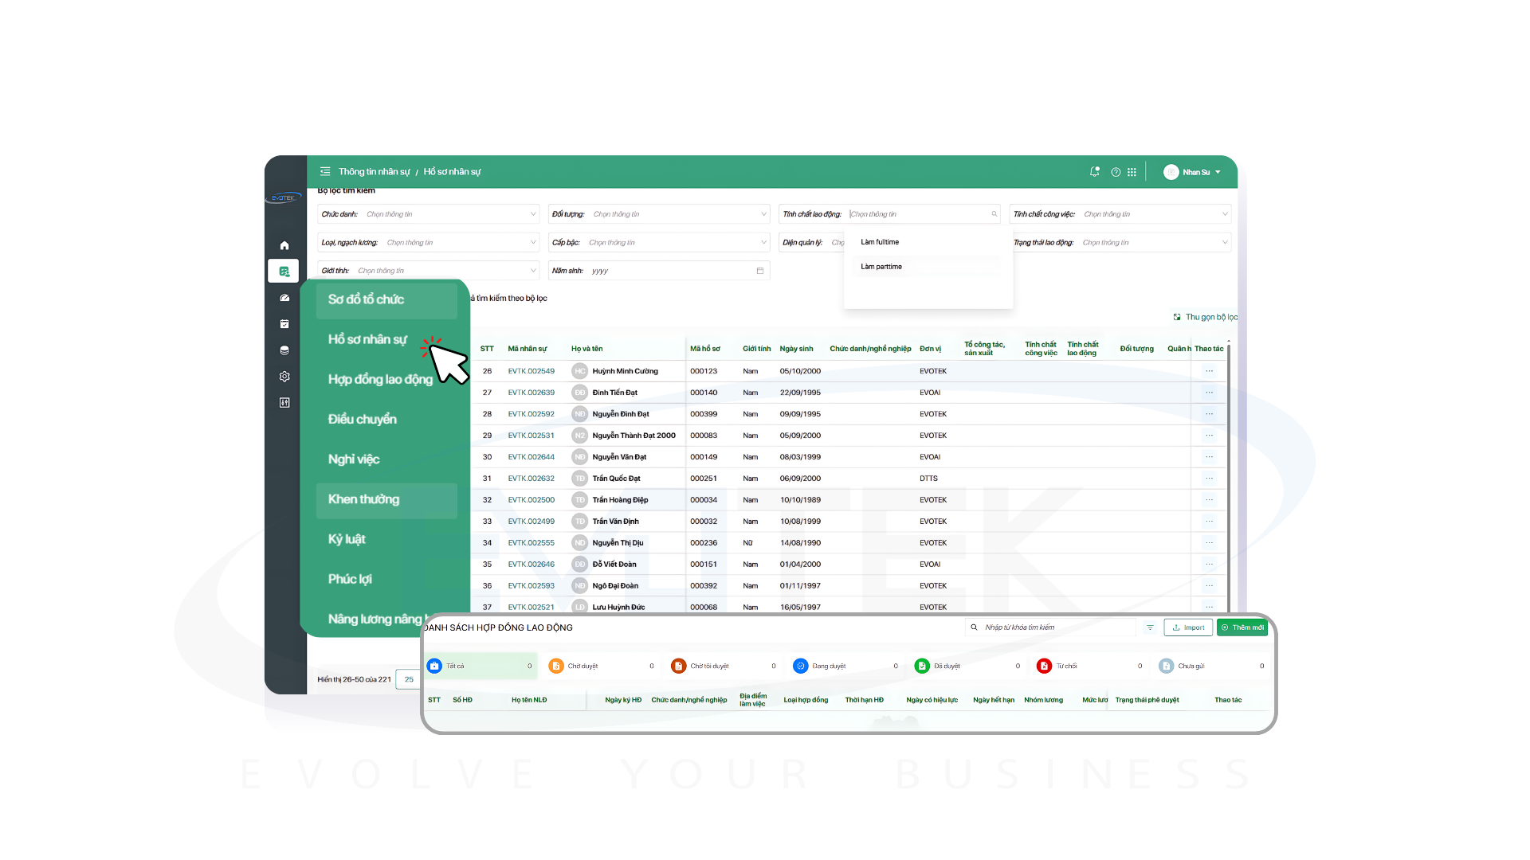This screenshot has width=1530, height=860.
Task: Open the page size 25 dropdown
Action: [408, 679]
